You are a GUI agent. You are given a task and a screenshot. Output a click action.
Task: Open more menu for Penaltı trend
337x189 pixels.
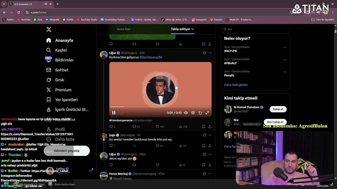285,72
